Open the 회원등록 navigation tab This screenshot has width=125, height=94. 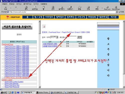(92, 17)
